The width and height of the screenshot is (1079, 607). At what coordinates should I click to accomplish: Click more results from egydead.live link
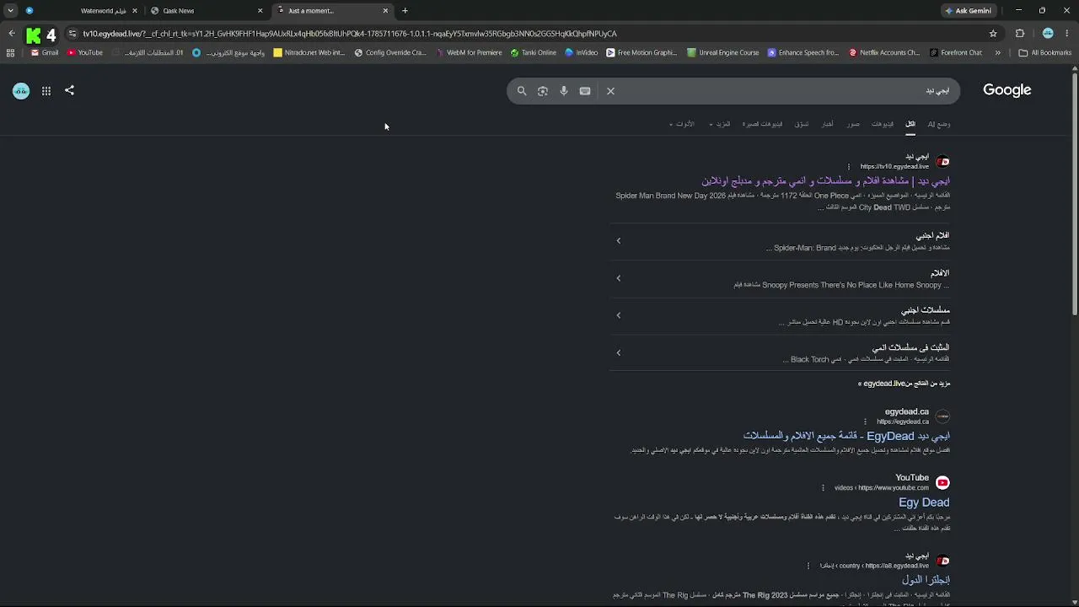[904, 384]
